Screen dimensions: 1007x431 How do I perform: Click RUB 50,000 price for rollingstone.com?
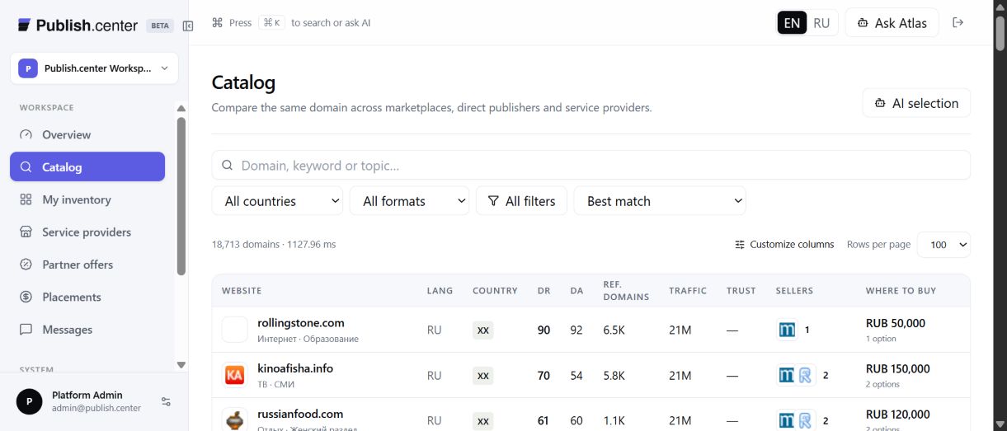point(896,323)
